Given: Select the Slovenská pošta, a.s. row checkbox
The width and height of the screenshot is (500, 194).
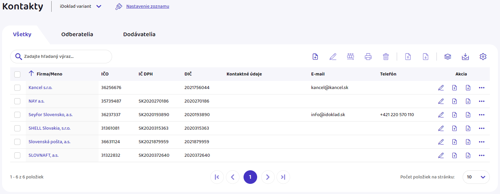Looking at the screenshot, I should coord(17,142).
